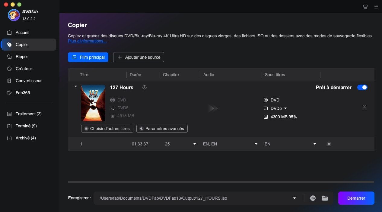Image resolution: width=382 pixels, height=212 pixels.
Task: Click the duration 01:33:37
Action: click(x=140, y=144)
